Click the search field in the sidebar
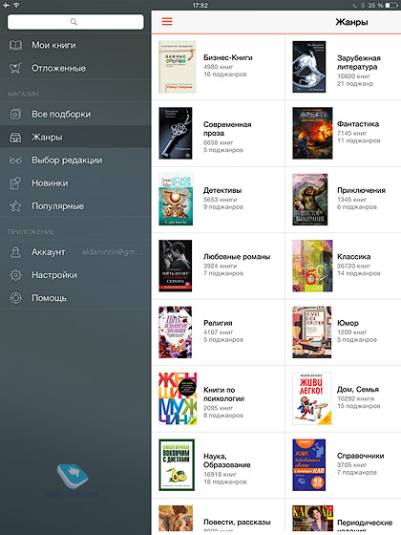This screenshot has width=401, height=535. click(x=75, y=22)
